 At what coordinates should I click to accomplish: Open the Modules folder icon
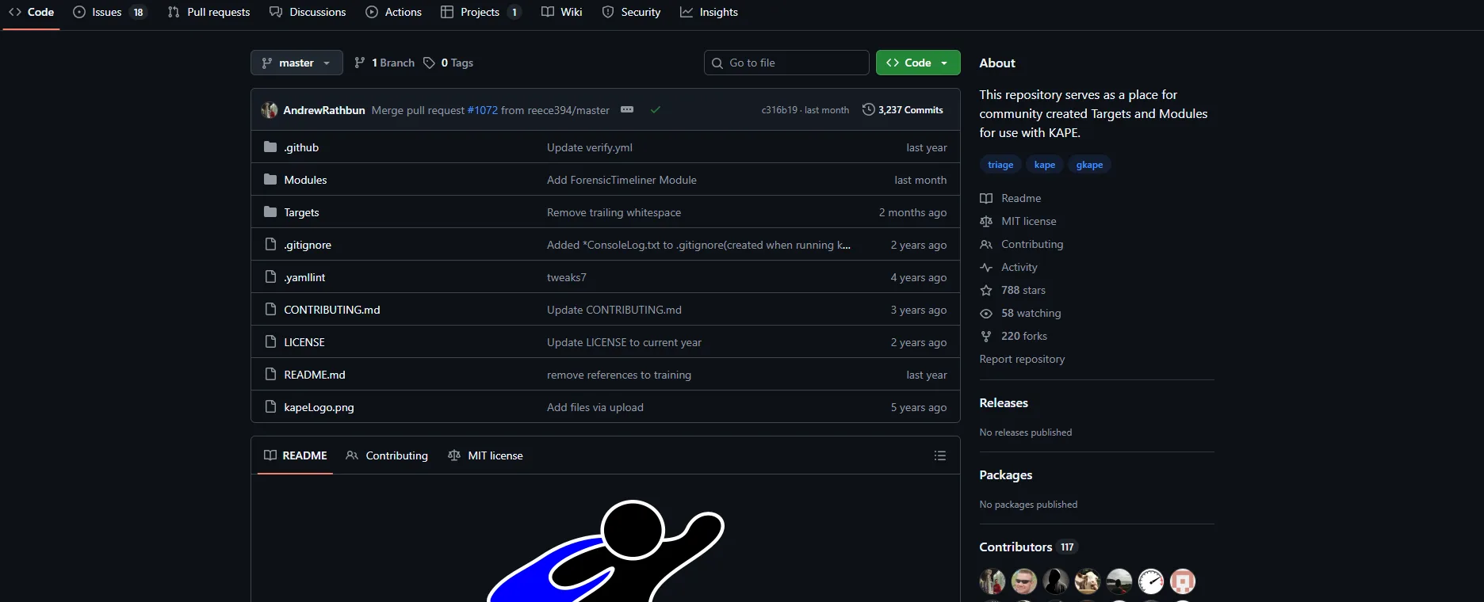270,180
